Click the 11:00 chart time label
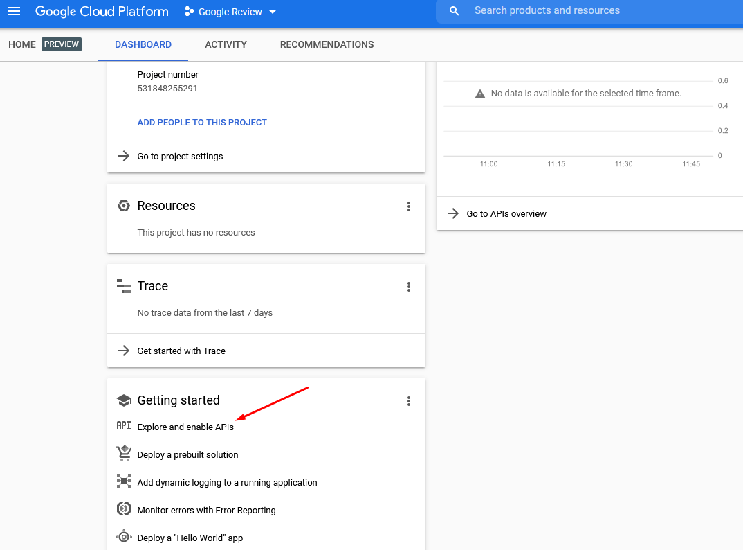Screen dimensions: 743x550 pyautogui.click(x=489, y=163)
